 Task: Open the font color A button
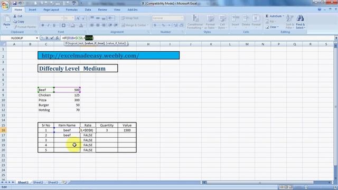(81, 25)
